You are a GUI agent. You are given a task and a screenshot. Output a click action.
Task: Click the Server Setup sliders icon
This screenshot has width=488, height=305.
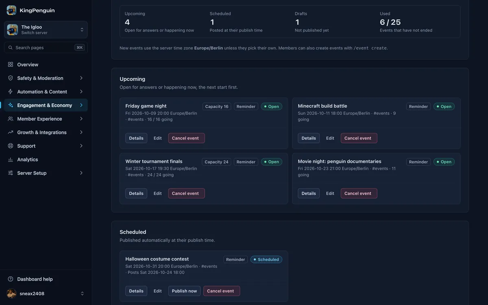11,173
